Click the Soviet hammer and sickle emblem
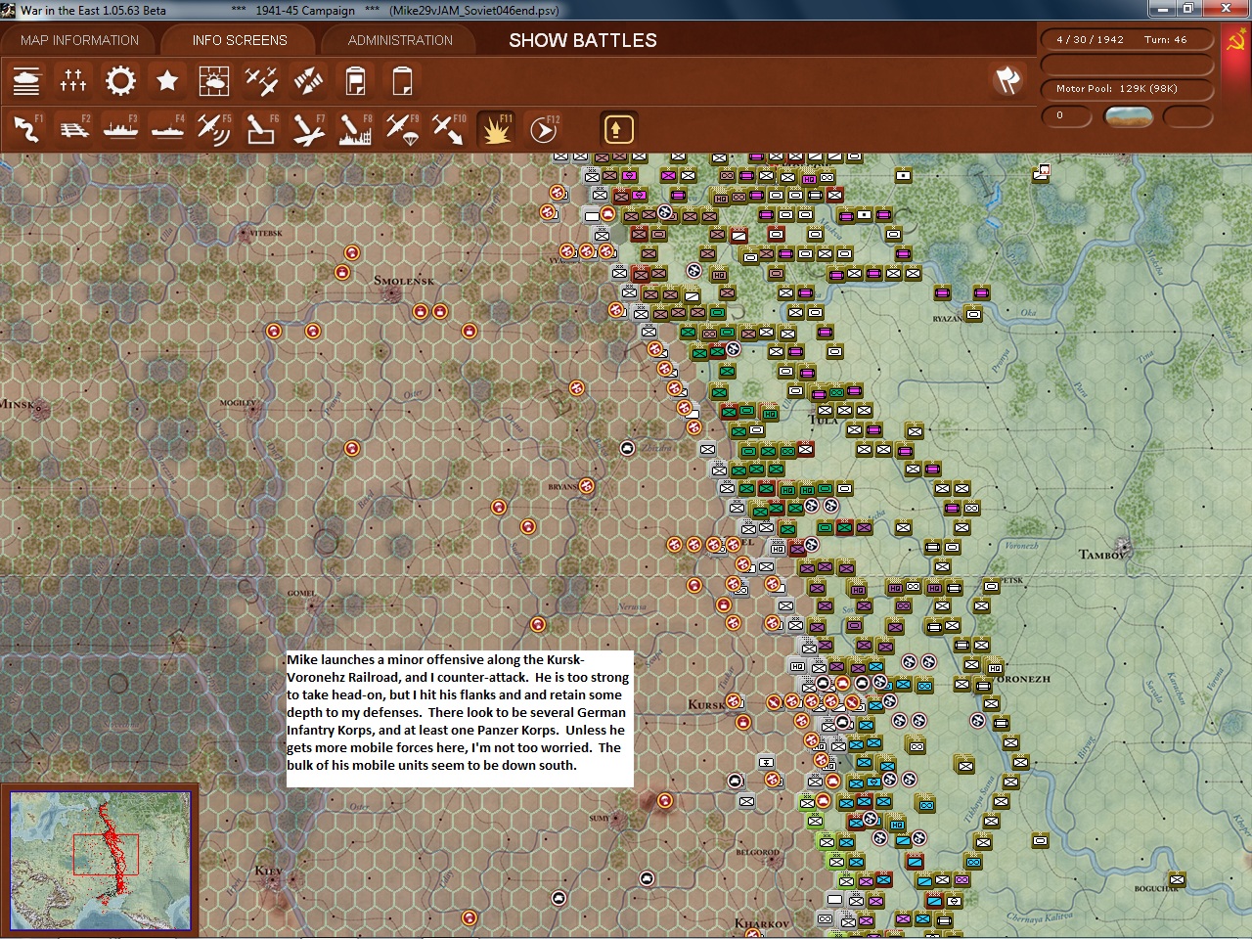The width and height of the screenshot is (1252, 939). click(1235, 41)
